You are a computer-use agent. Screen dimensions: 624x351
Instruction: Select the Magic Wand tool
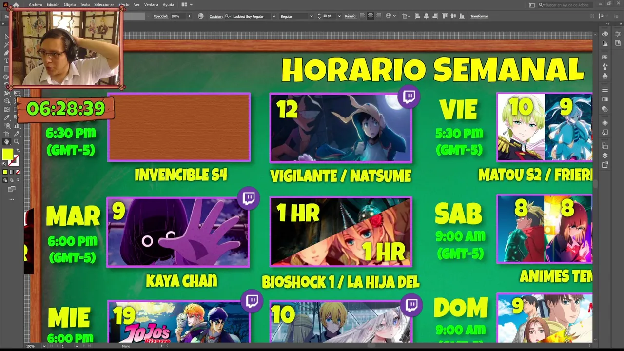click(x=6, y=44)
